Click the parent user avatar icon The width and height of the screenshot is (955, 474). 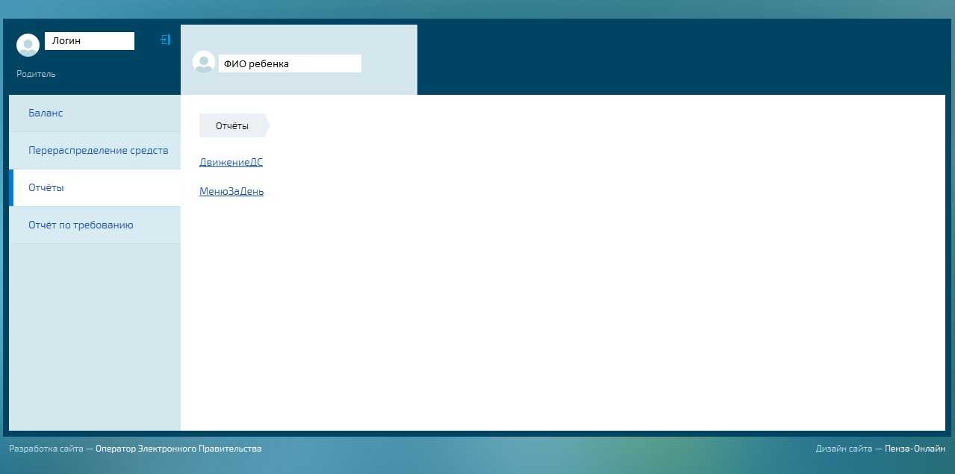28,45
